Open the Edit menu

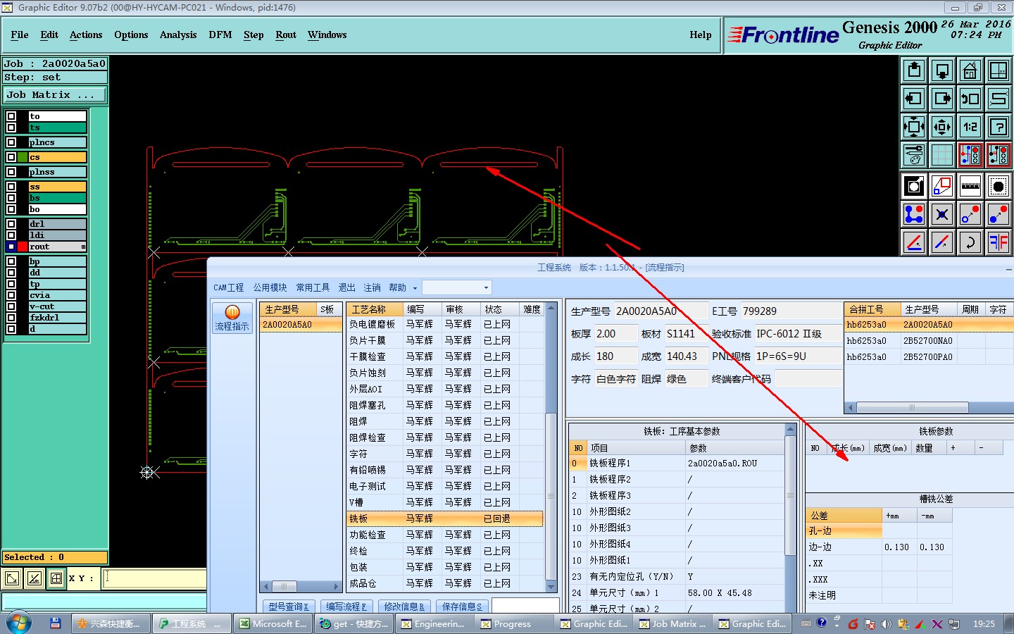pyautogui.click(x=49, y=35)
